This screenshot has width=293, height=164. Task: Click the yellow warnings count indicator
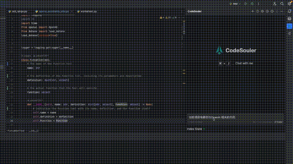pos(162,18)
